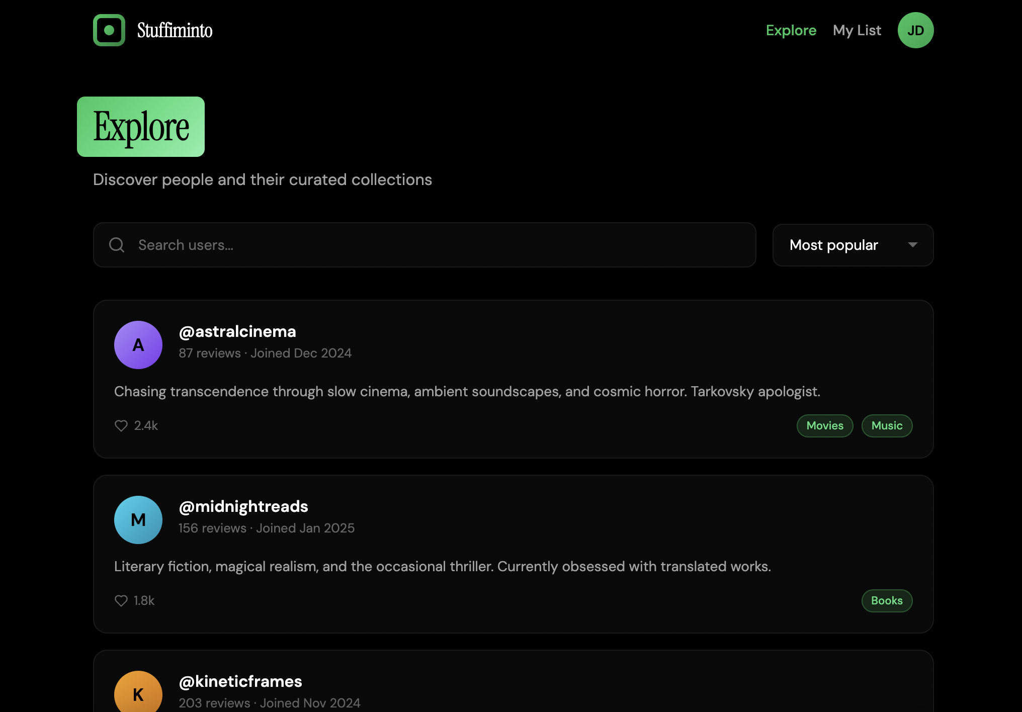Toggle the Music tag on @astralcinema's card

pyautogui.click(x=886, y=425)
